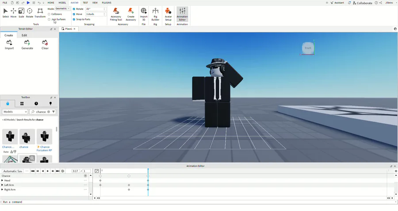Open the Toolbox search filter options
Viewport: 398px width, 211px height.
pos(54,112)
